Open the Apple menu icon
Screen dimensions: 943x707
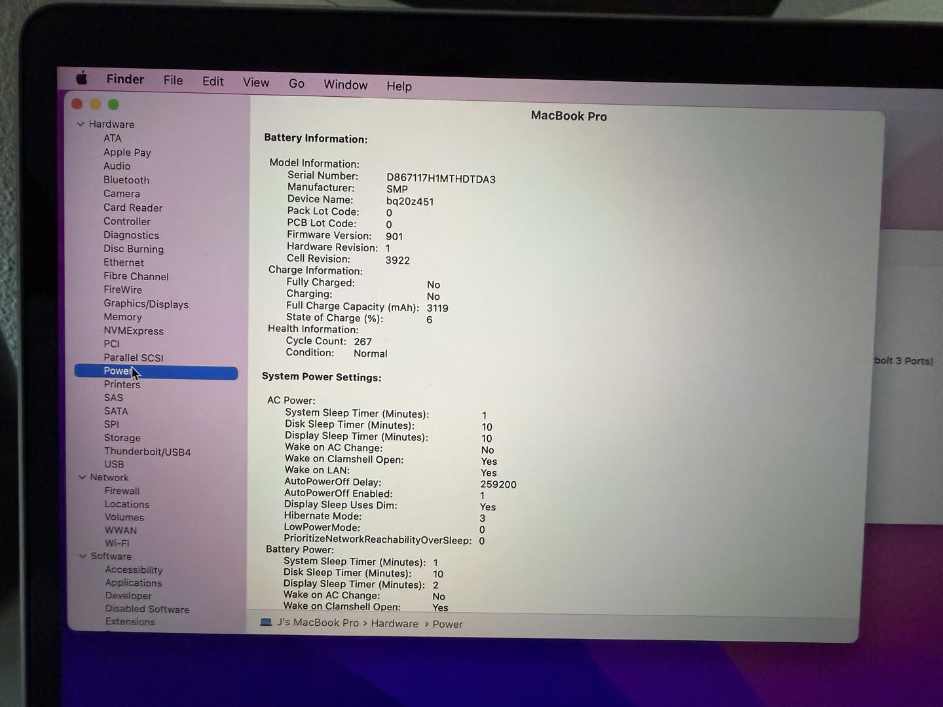(82, 79)
